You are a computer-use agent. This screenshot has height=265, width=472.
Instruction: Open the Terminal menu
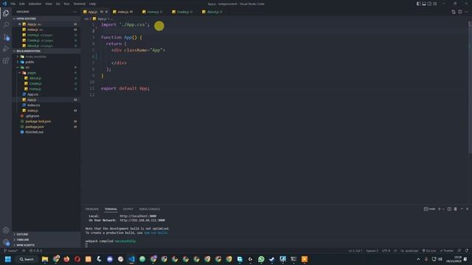coord(80,4)
